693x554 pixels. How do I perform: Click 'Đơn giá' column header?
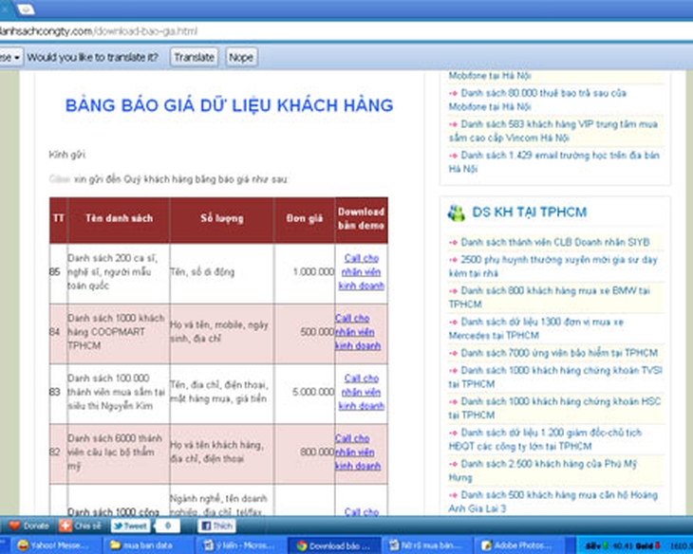coord(305,218)
